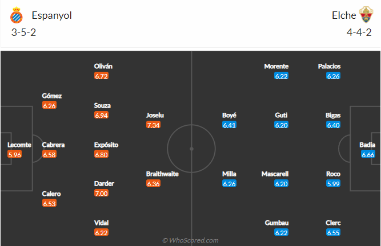Image resolution: width=381 pixels, height=246 pixels.
Task: Select player Palacios' name
Action: [330, 66]
